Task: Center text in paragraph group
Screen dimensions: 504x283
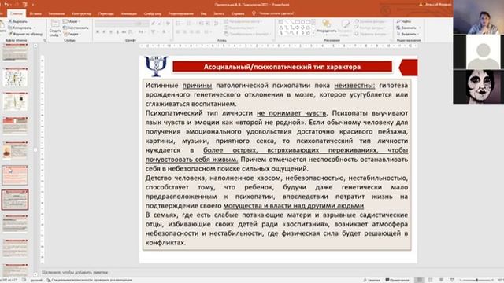Action: click(185, 32)
